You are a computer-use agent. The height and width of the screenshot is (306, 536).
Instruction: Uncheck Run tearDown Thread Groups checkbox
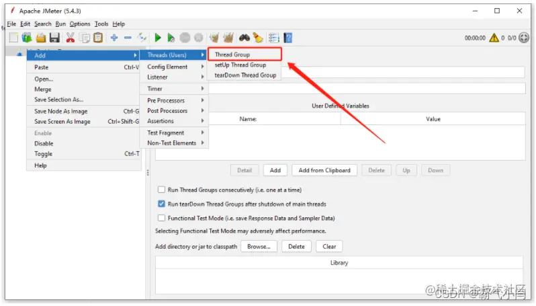[161, 204]
